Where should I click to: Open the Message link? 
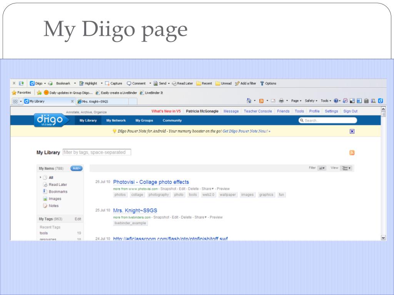point(231,111)
